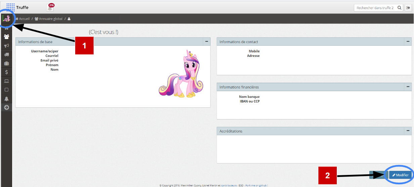Screen dimensions: 414x187
Task: Click the Nom banque label
Action: [249, 97]
